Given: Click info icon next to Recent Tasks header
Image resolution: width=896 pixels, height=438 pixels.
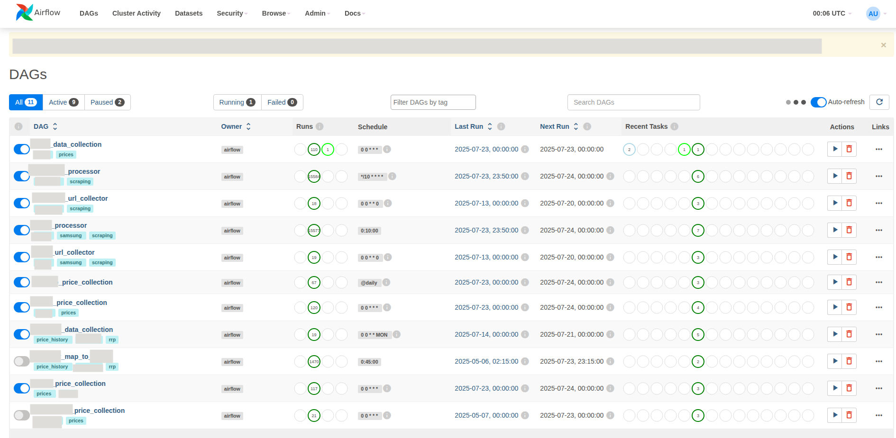Looking at the screenshot, I should tap(675, 126).
